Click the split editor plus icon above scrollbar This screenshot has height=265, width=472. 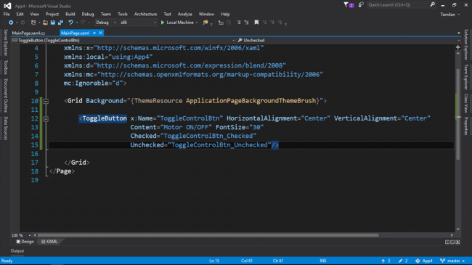click(458, 47)
